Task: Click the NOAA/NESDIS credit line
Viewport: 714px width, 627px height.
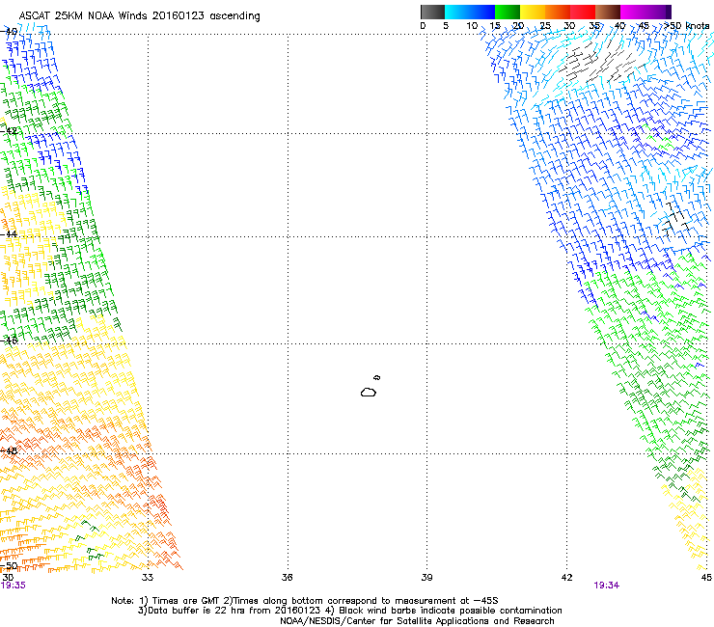Action: click(417, 621)
